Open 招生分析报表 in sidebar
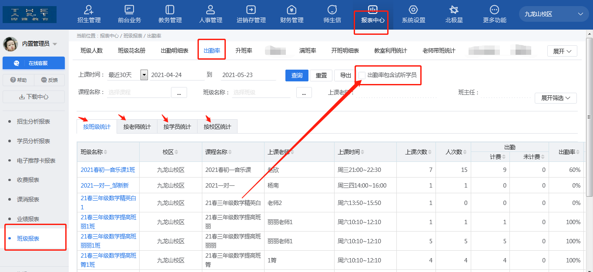 [34, 121]
